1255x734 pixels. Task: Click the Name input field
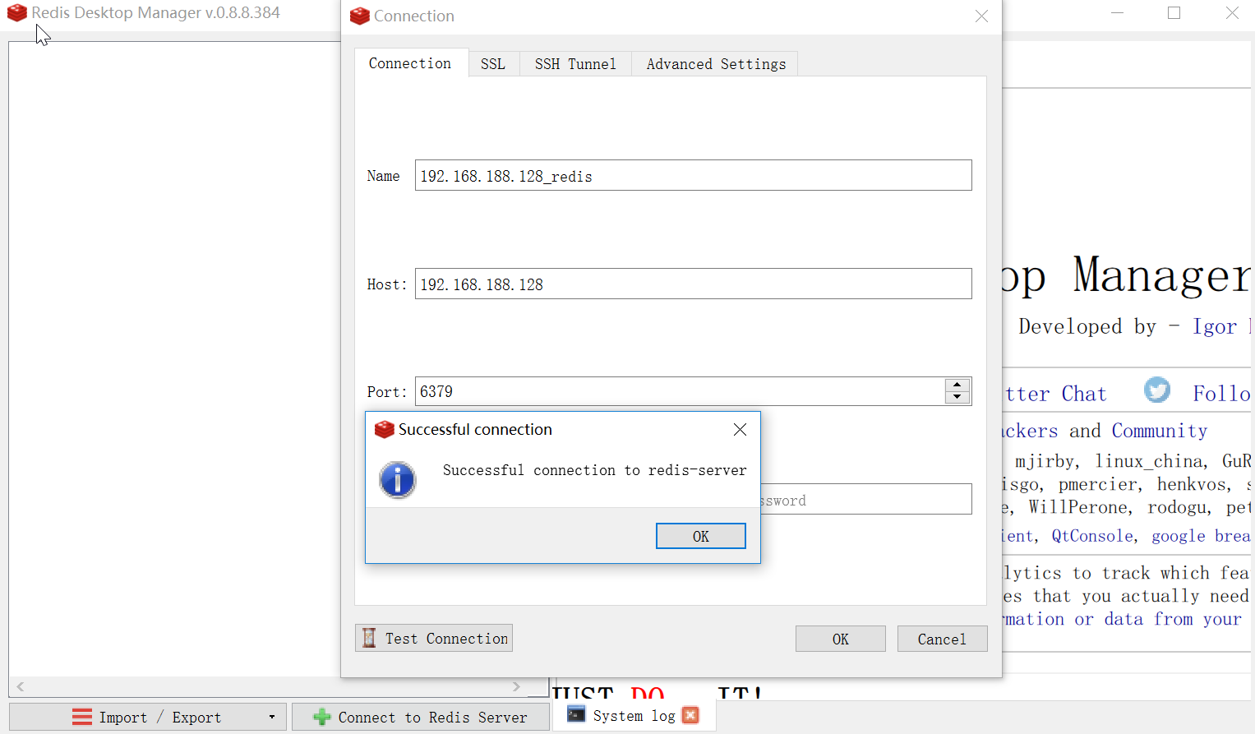point(693,175)
